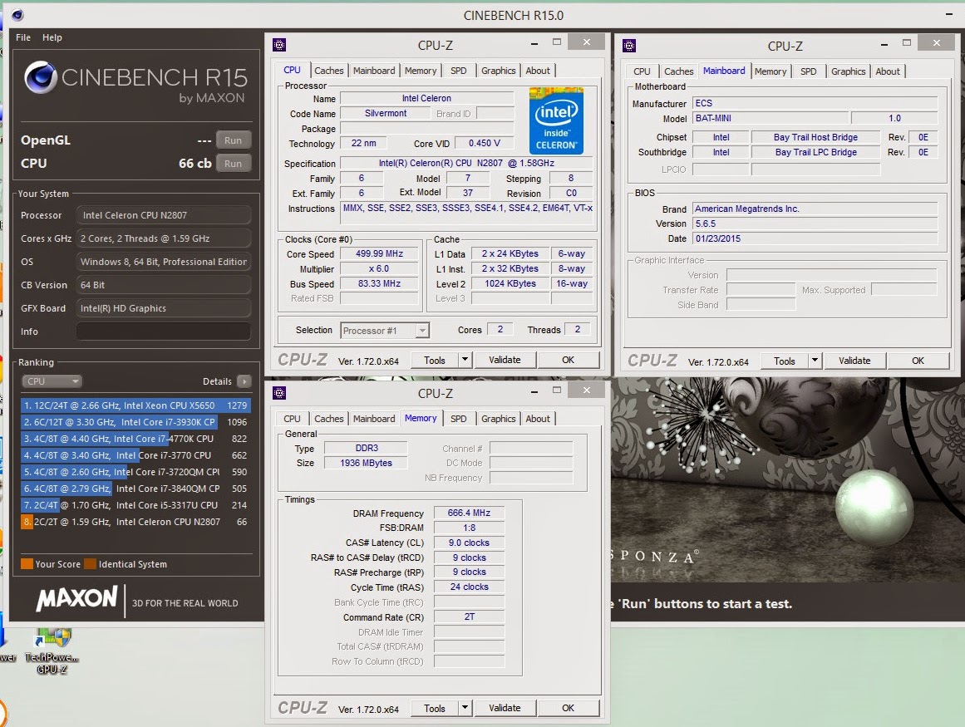Click Tools button in Memory window

tap(435, 708)
